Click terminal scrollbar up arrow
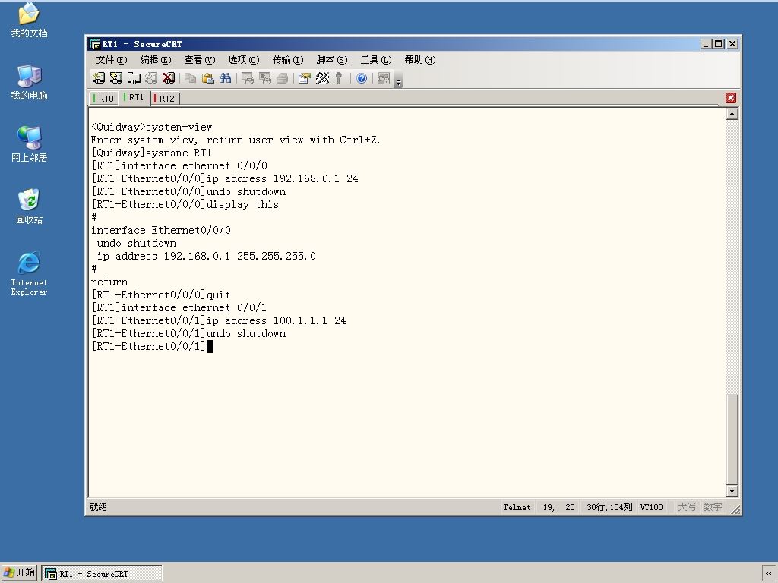 pyautogui.click(x=732, y=114)
